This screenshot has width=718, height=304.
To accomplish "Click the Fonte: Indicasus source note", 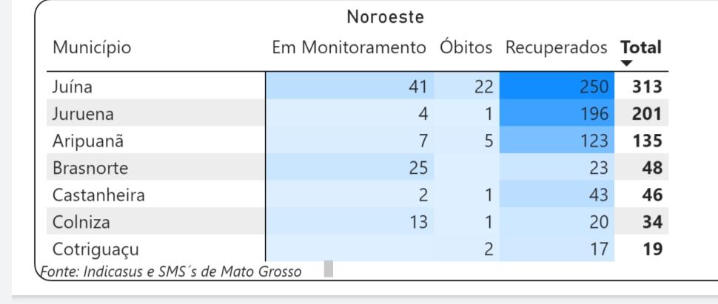I will point(171,271).
